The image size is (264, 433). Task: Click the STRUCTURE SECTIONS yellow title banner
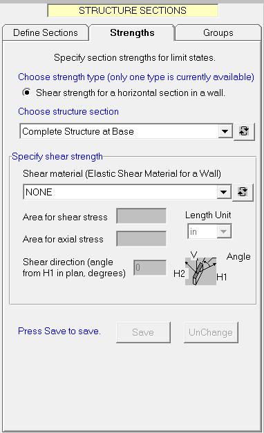pyautogui.click(x=133, y=10)
